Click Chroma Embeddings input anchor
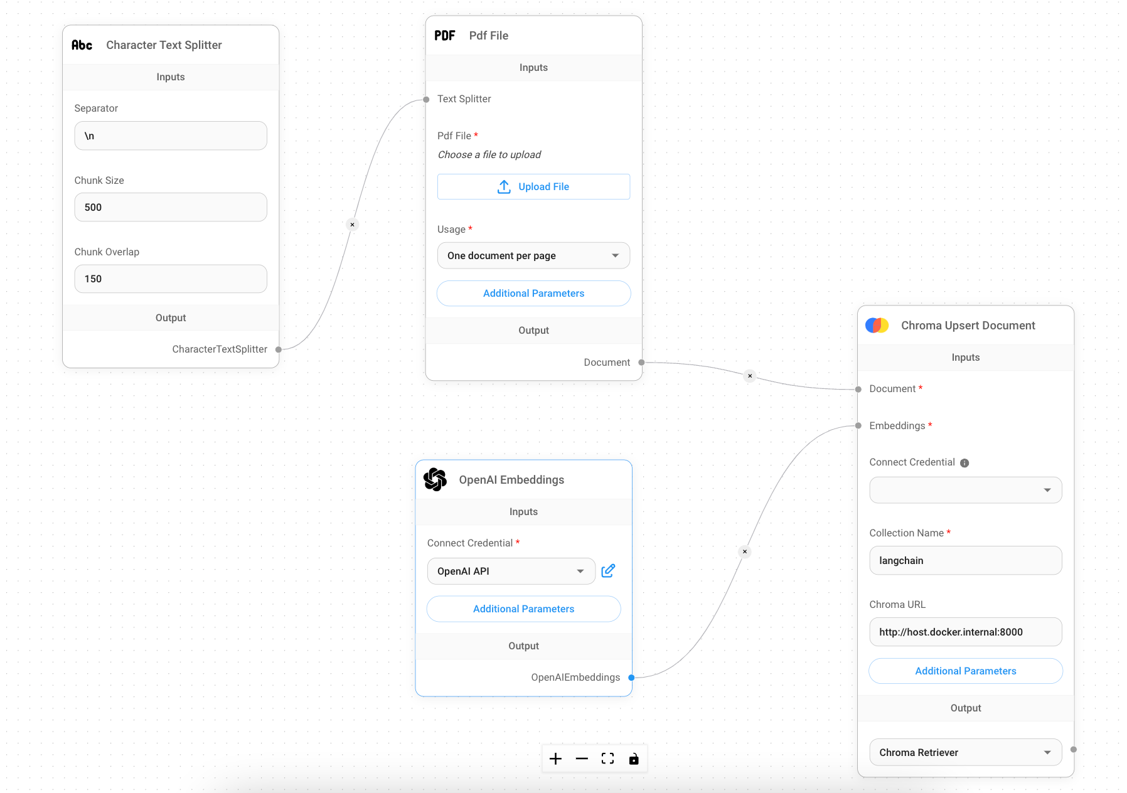This screenshot has height=793, width=1127. [858, 426]
